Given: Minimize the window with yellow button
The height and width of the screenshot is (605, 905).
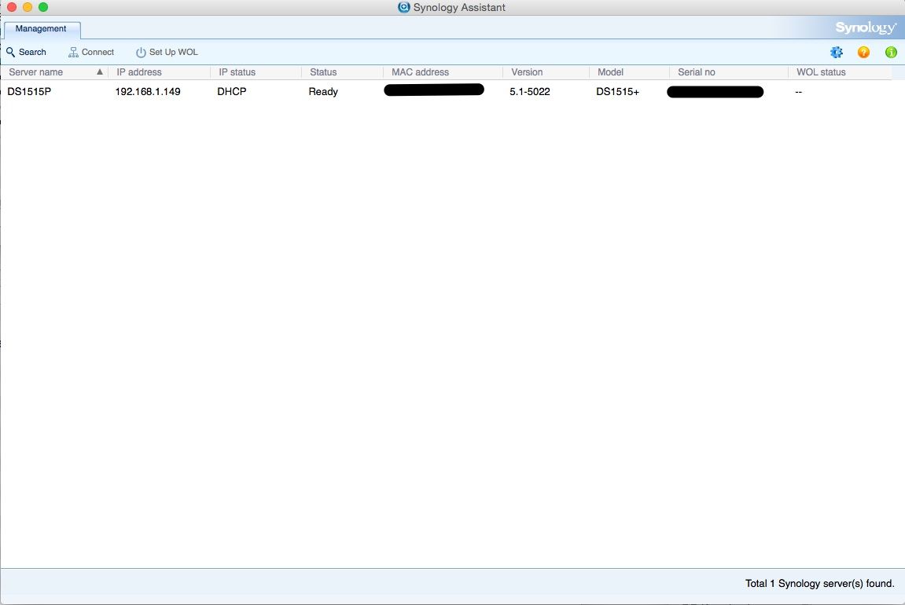Looking at the screenshot, I should click(28, 7).
